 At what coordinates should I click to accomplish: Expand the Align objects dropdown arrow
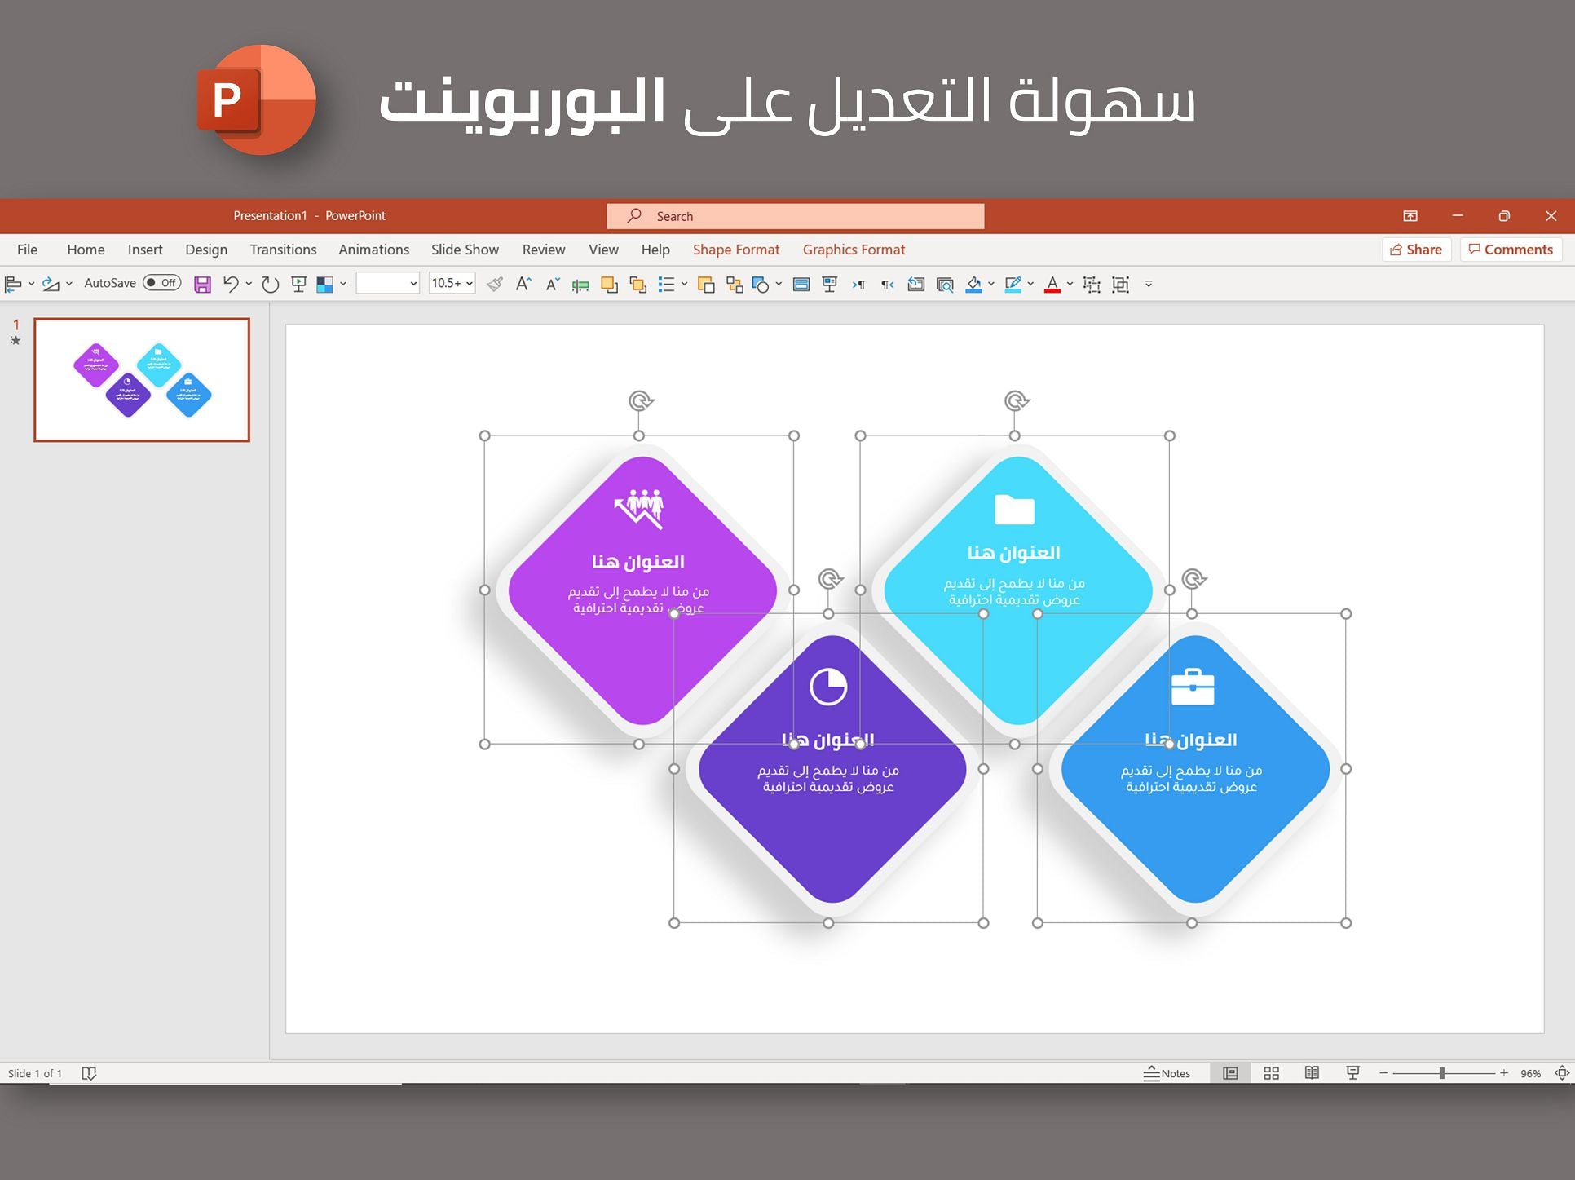[31, 284]
